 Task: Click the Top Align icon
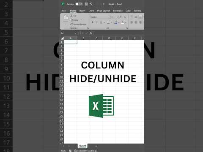point(132,17)
